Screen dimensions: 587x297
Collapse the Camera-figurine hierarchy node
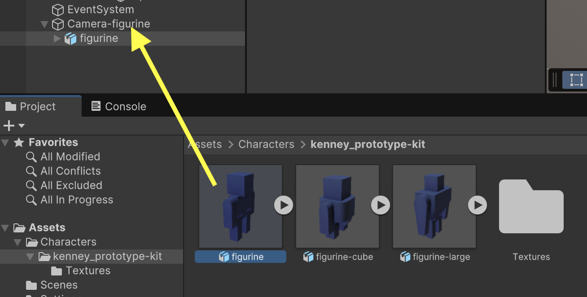(44, 24)
